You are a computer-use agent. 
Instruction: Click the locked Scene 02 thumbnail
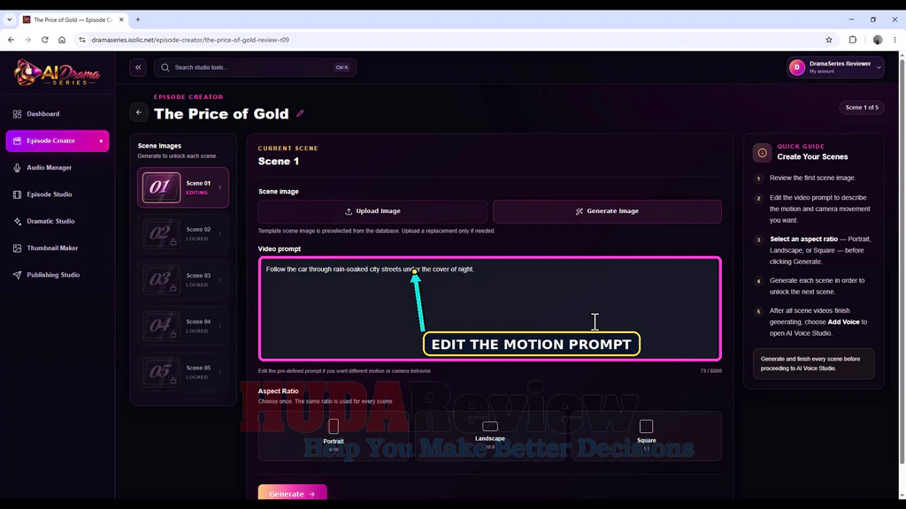(161, 233)
